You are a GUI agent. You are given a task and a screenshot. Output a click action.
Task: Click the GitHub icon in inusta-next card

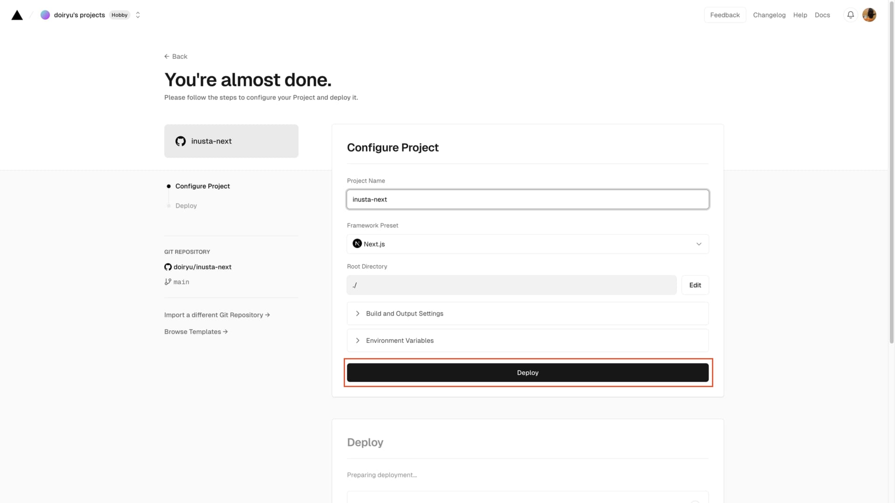click(x=180, y=141)
